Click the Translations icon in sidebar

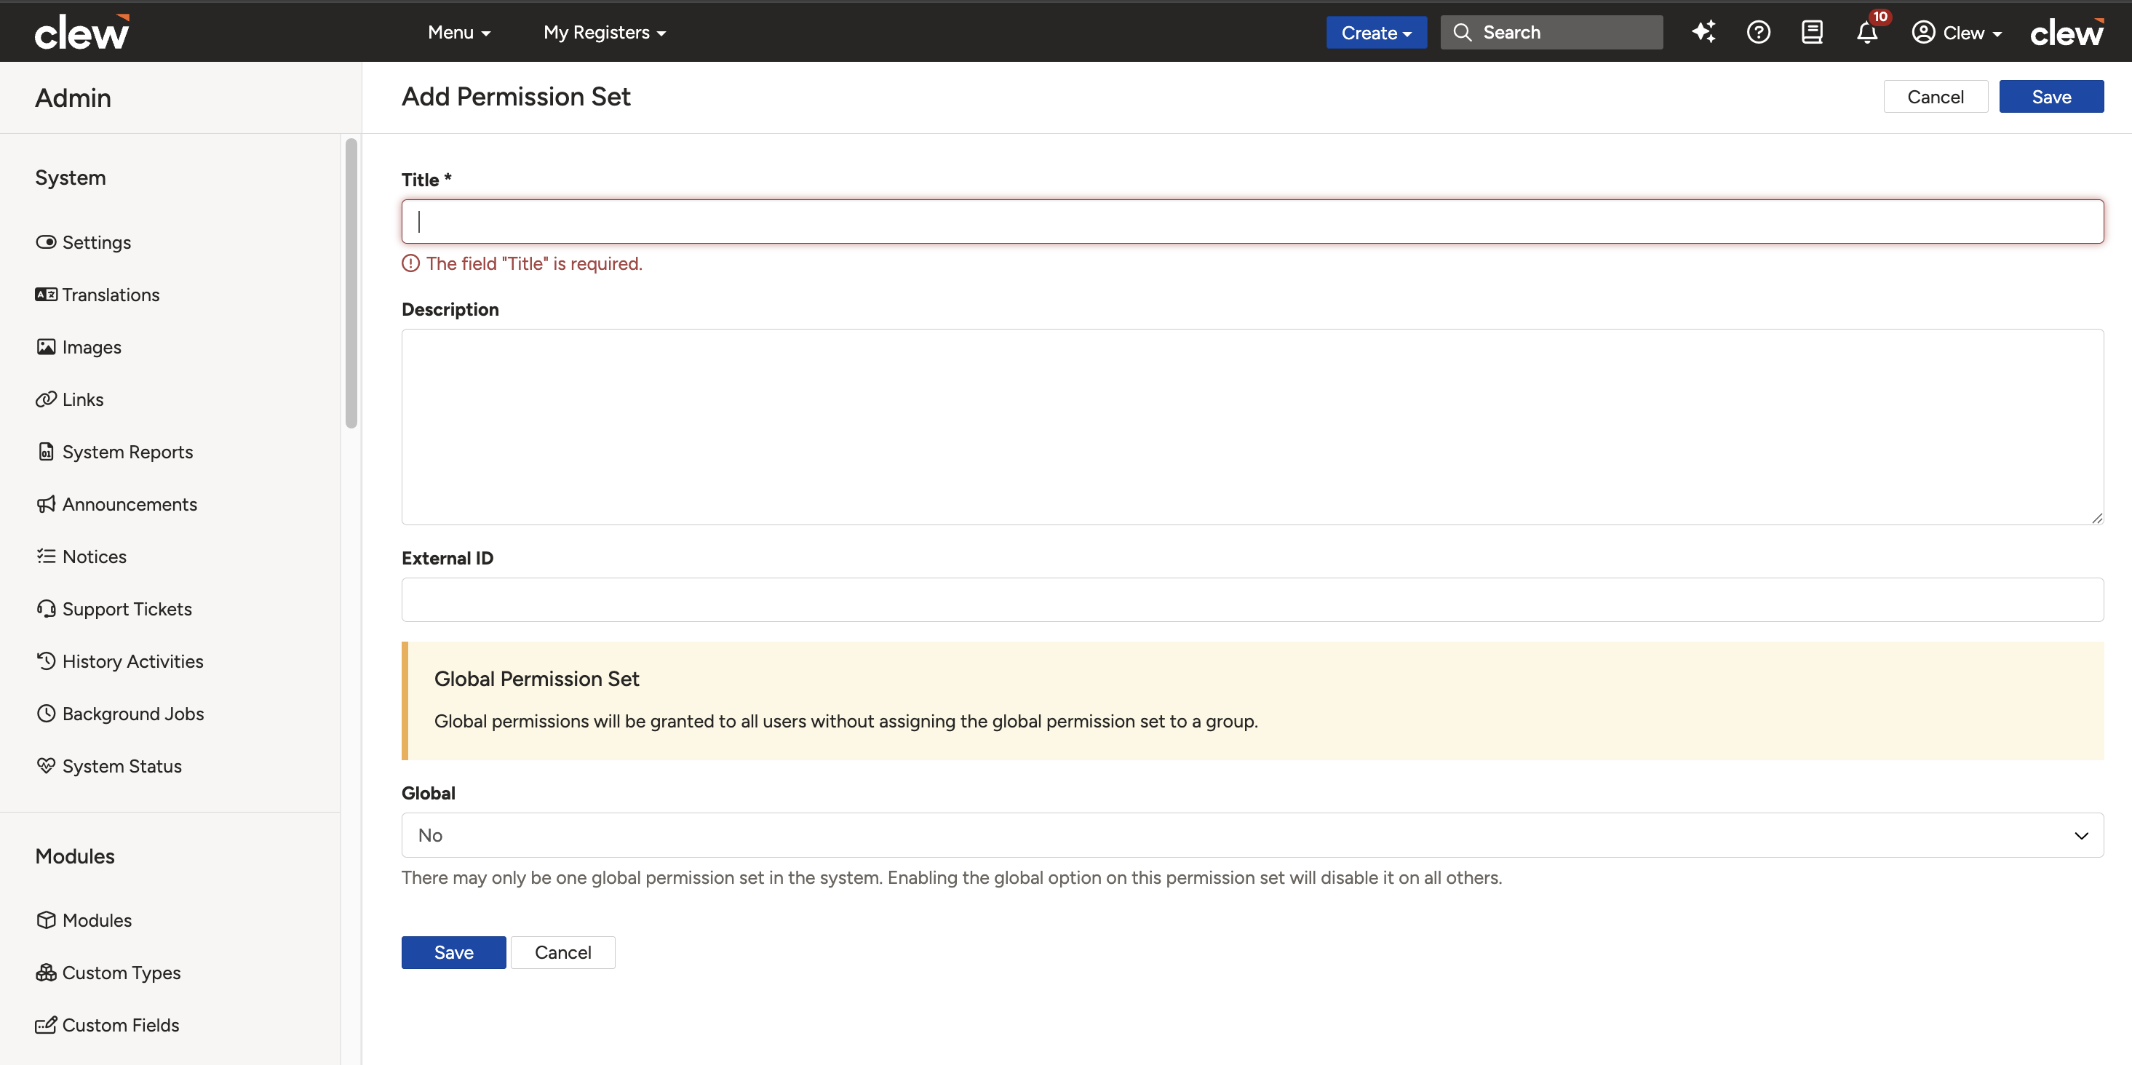click(46, 294)
